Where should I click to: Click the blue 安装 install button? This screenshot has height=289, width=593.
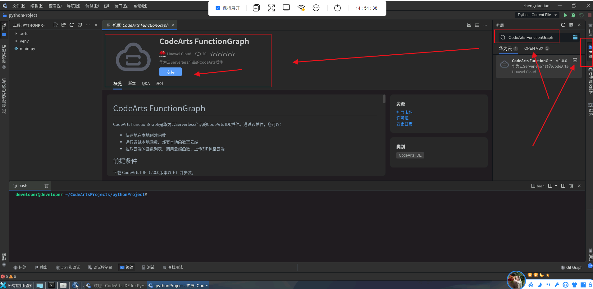tap(171, 72)
